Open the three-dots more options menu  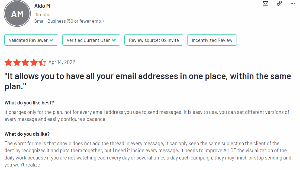coord(292,3)
